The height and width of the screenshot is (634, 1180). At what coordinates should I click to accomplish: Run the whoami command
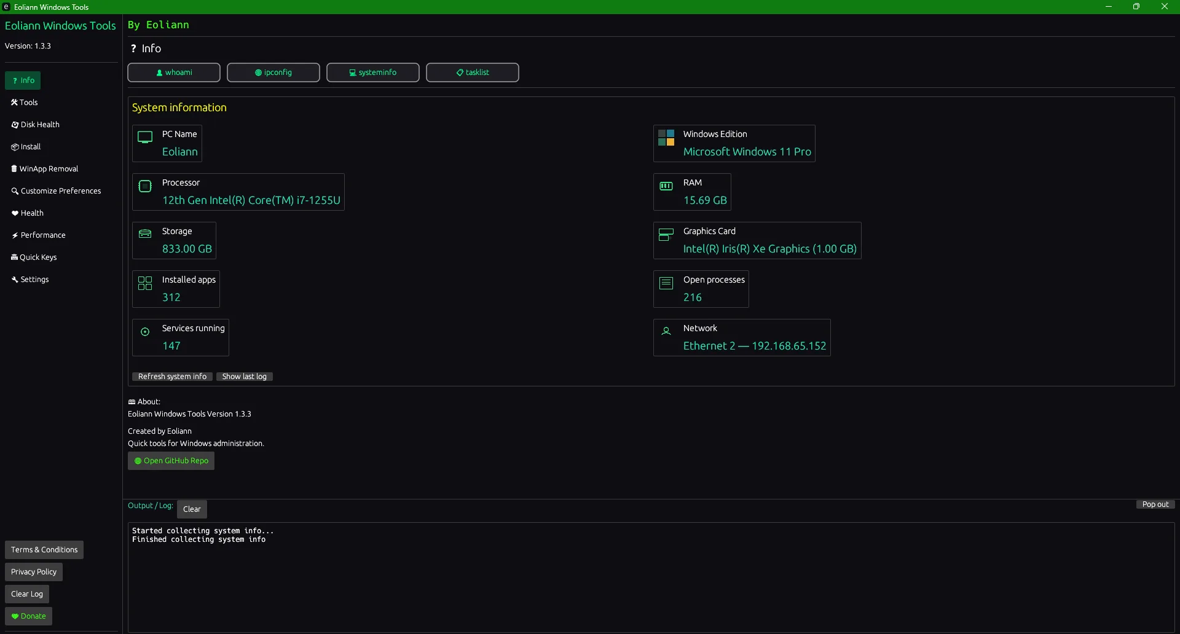click(x=174, y=72)
